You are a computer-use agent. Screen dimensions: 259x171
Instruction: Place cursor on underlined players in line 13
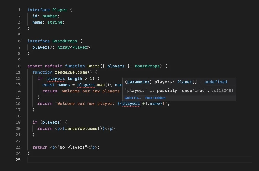pyautogui.click(x=86, y=85)
